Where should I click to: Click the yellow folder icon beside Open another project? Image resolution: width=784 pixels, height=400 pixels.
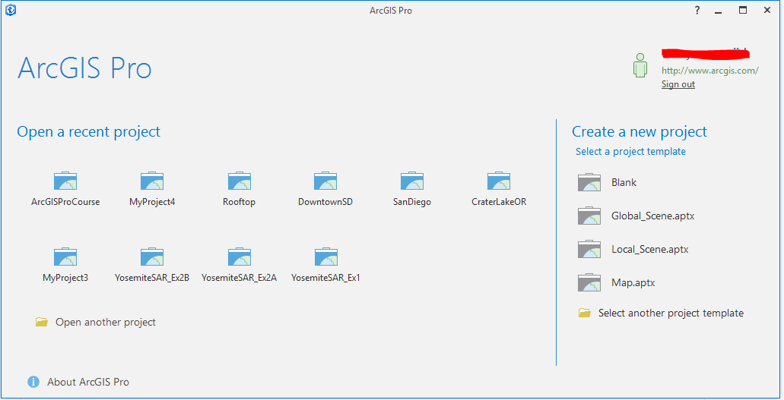click(x=42, y=322)
